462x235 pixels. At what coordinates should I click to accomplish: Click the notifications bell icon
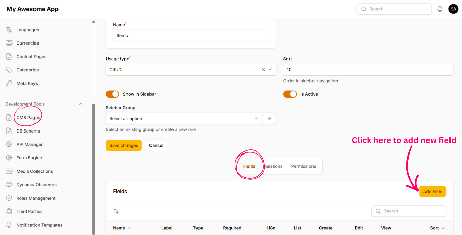click(440, 9)
